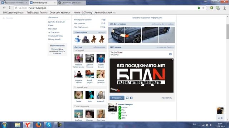Open relative Кристина's avatar
Image resolution: width=229 pixels, height=128 pixels.
[101, 114]
